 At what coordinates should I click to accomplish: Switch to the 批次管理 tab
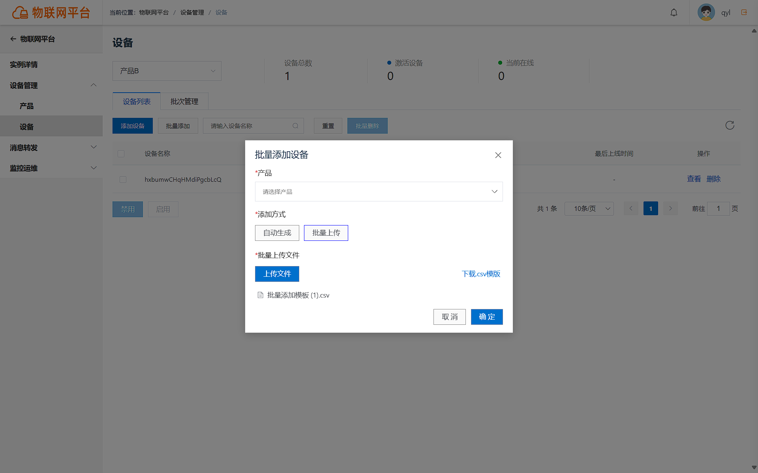184,101
